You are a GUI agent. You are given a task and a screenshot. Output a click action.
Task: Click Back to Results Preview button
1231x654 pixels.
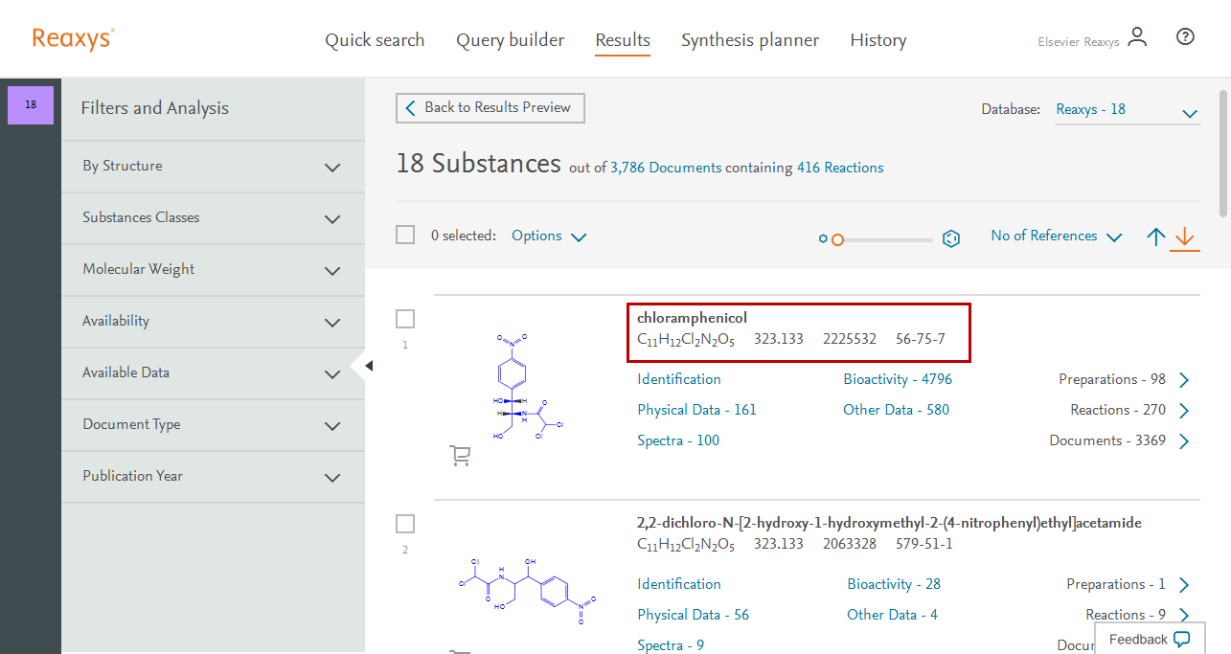(490, 108)
